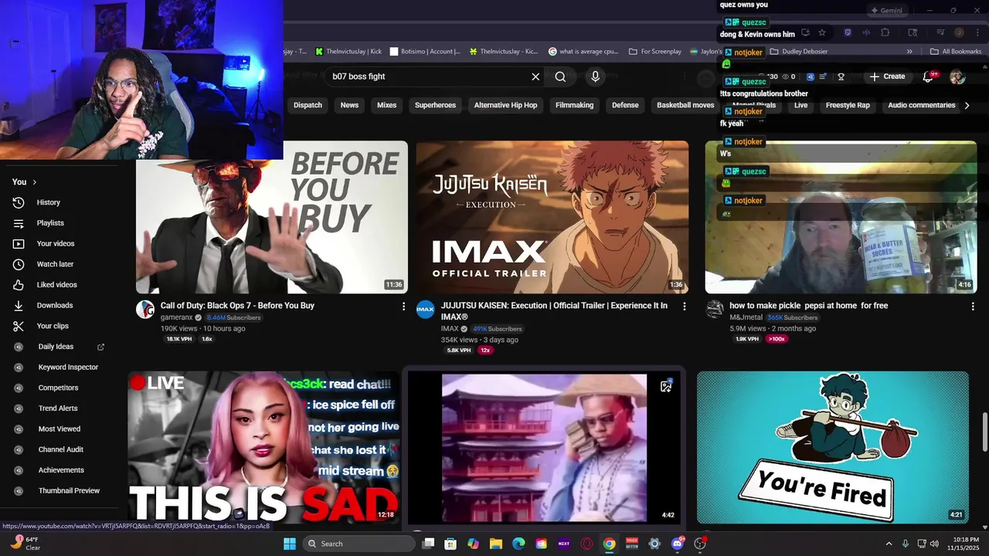Open Most Viewed tool
The width and height of the screenshot is (989, 556).
pyautogui.click(x=59, y=429)
